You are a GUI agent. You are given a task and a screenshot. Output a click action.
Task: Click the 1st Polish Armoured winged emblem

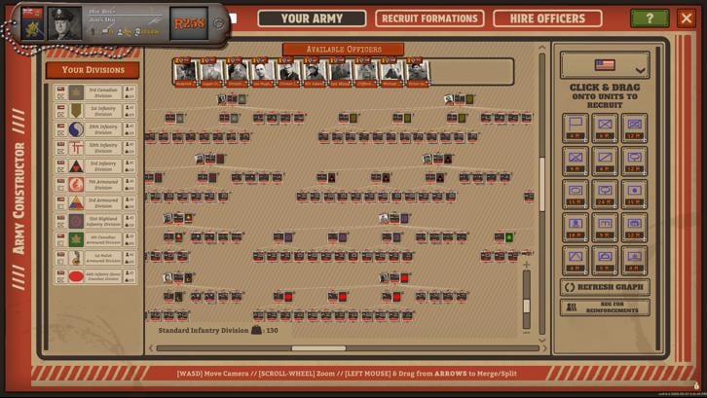pyautogui.click(x=76, y=258)
